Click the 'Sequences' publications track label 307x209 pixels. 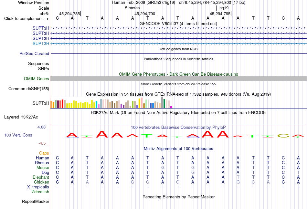[38, 64]
